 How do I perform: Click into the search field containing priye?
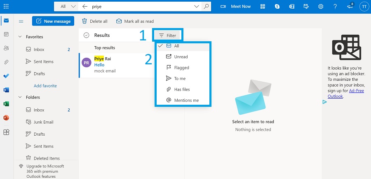(141, 7)
